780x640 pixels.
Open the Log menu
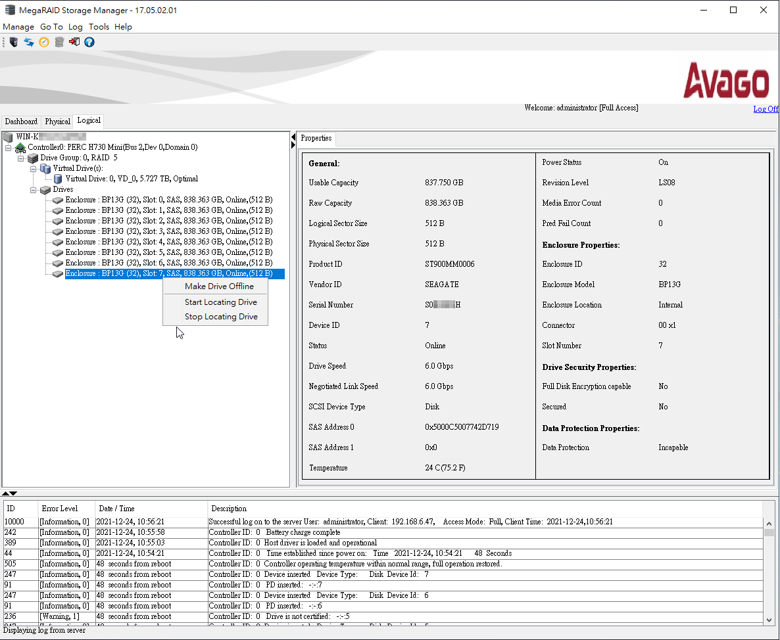point(75,27)
